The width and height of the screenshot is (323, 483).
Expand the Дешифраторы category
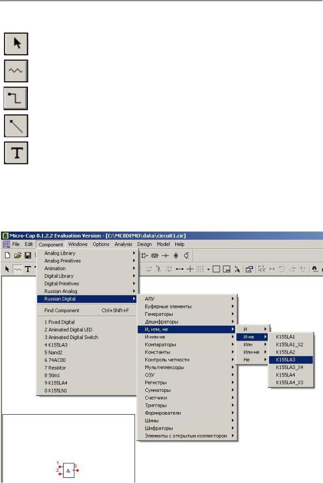(187, 321)
